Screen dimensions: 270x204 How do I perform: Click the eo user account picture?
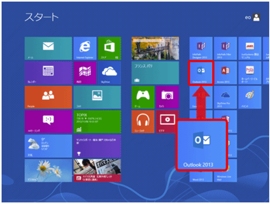257,17
